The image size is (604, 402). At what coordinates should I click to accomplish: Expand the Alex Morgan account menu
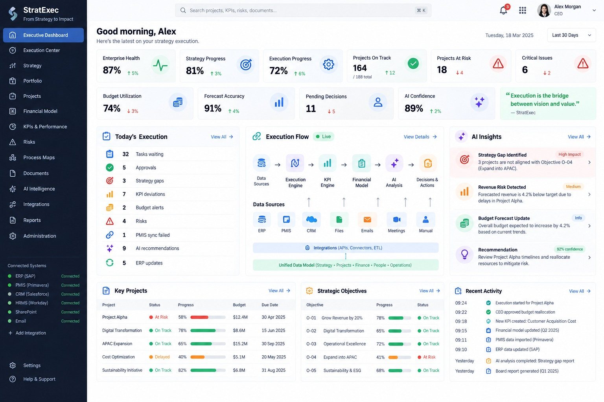point(594,10)
